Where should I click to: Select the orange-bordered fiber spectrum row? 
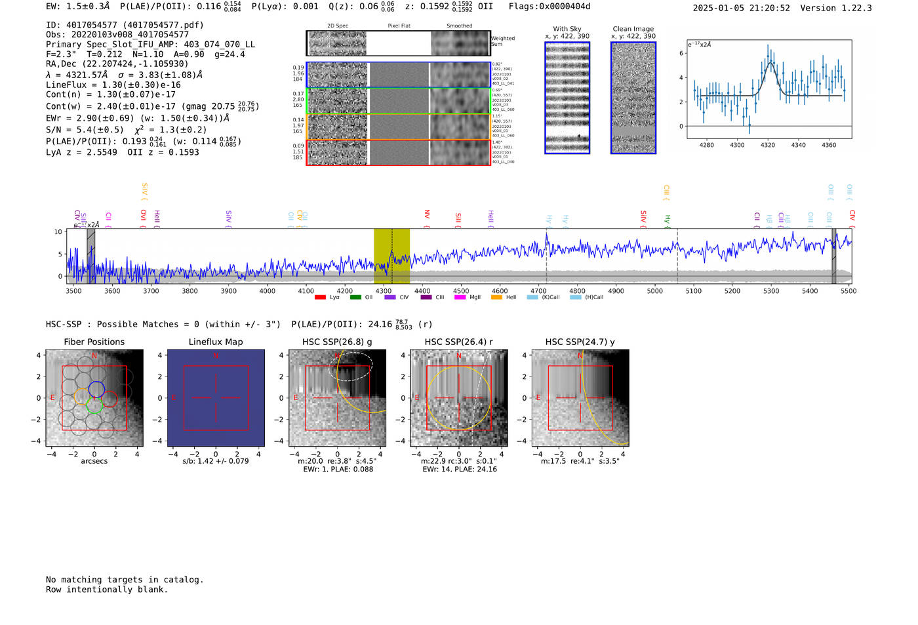(398, 127)
